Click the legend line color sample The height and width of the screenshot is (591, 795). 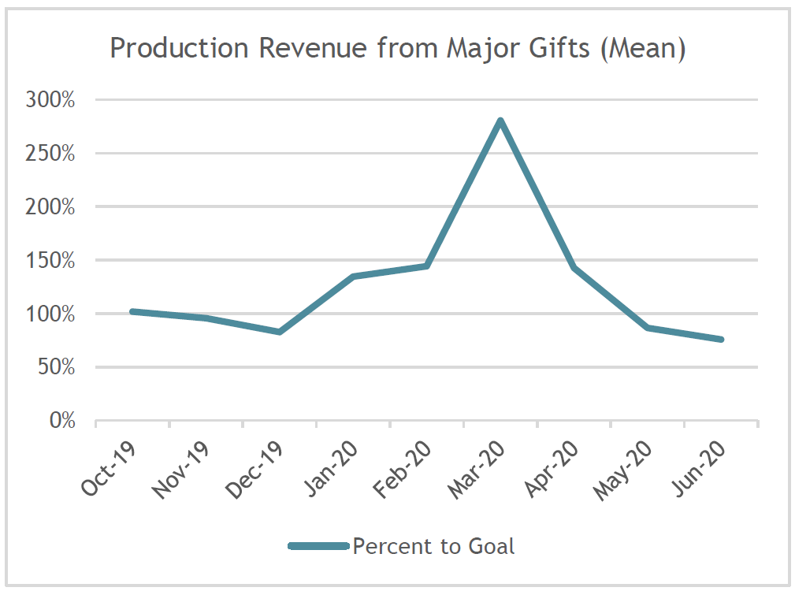click(x=319, y=546)
